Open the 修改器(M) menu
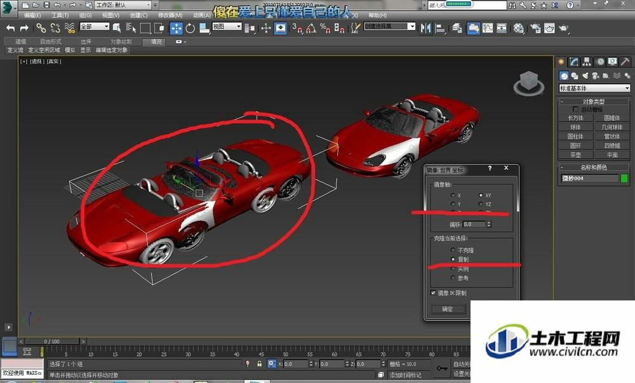The width and height of the screenshot is (635, 383). 170,15
